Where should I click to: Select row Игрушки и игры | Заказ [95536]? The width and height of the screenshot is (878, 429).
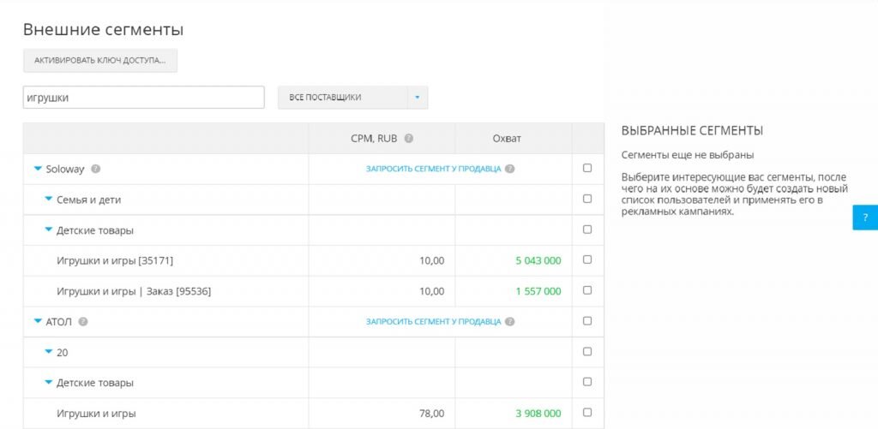[x=134, y=291]
